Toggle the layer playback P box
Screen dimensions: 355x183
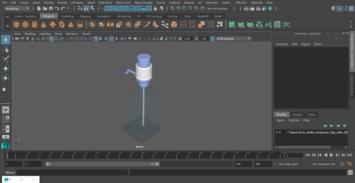[x=280, y=132]
